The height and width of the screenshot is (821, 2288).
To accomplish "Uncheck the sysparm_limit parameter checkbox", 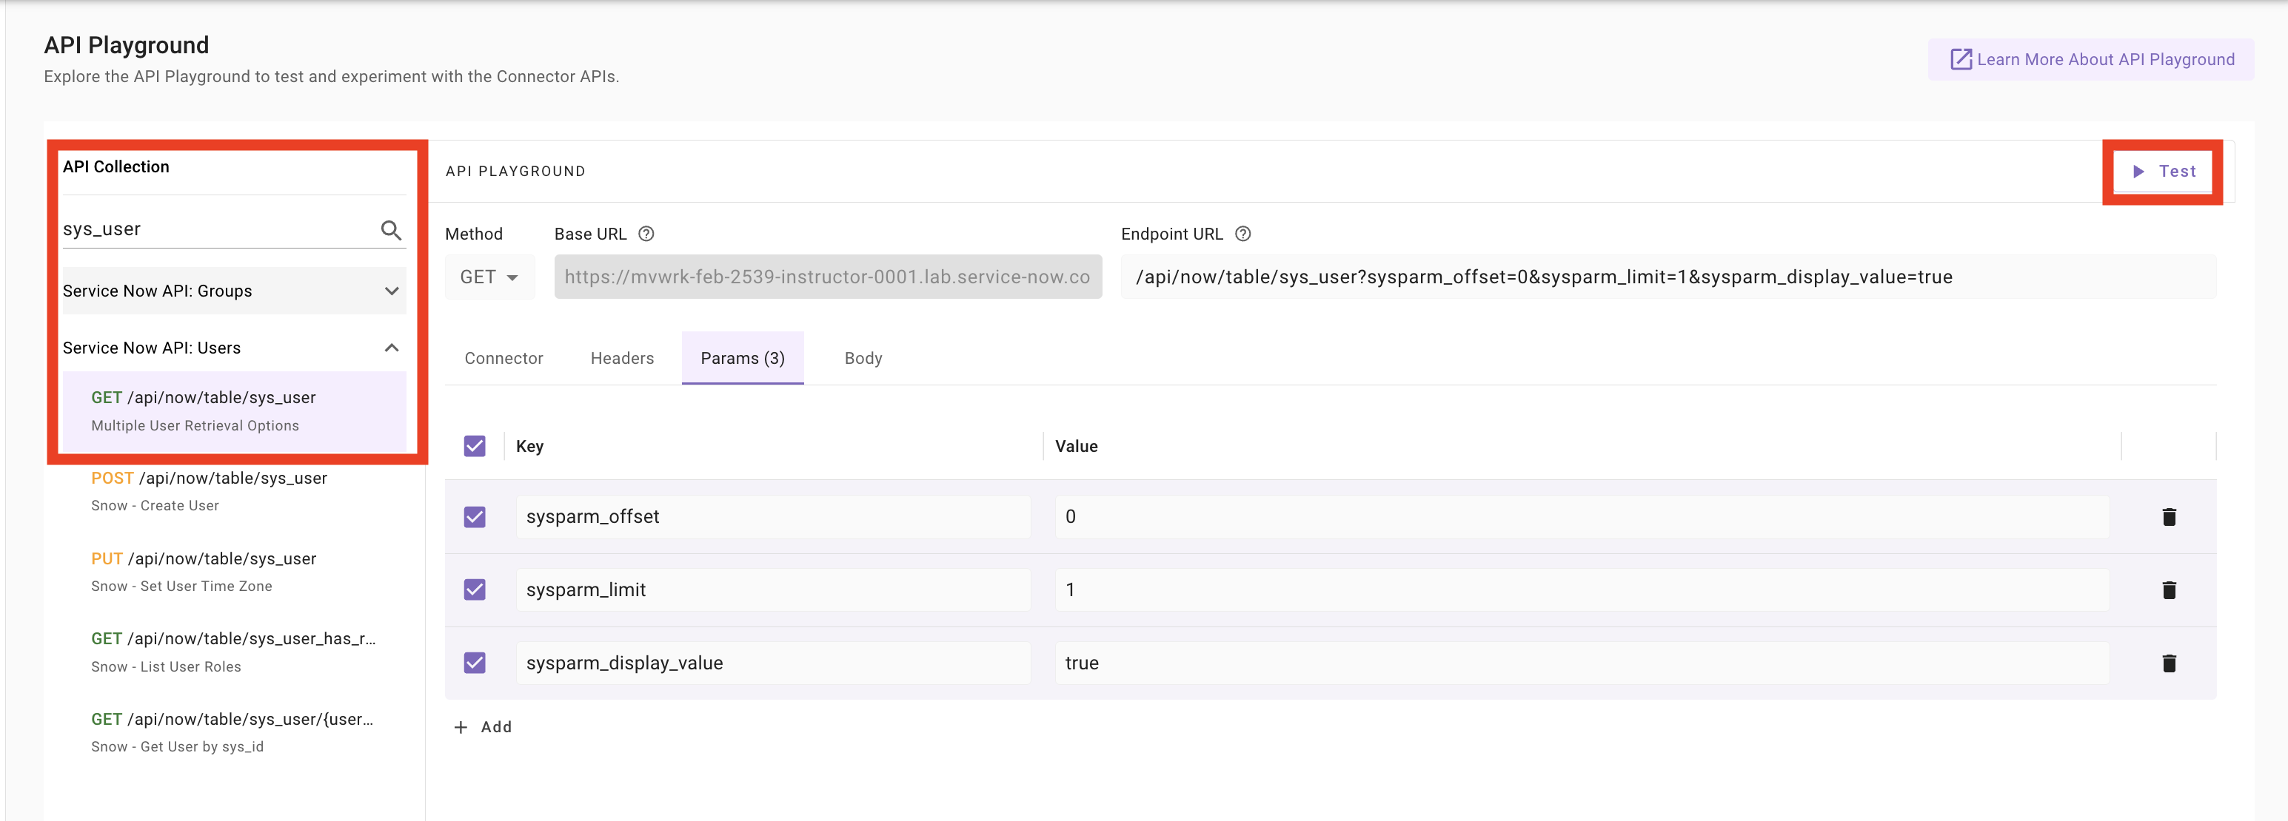I will (475, 589).
